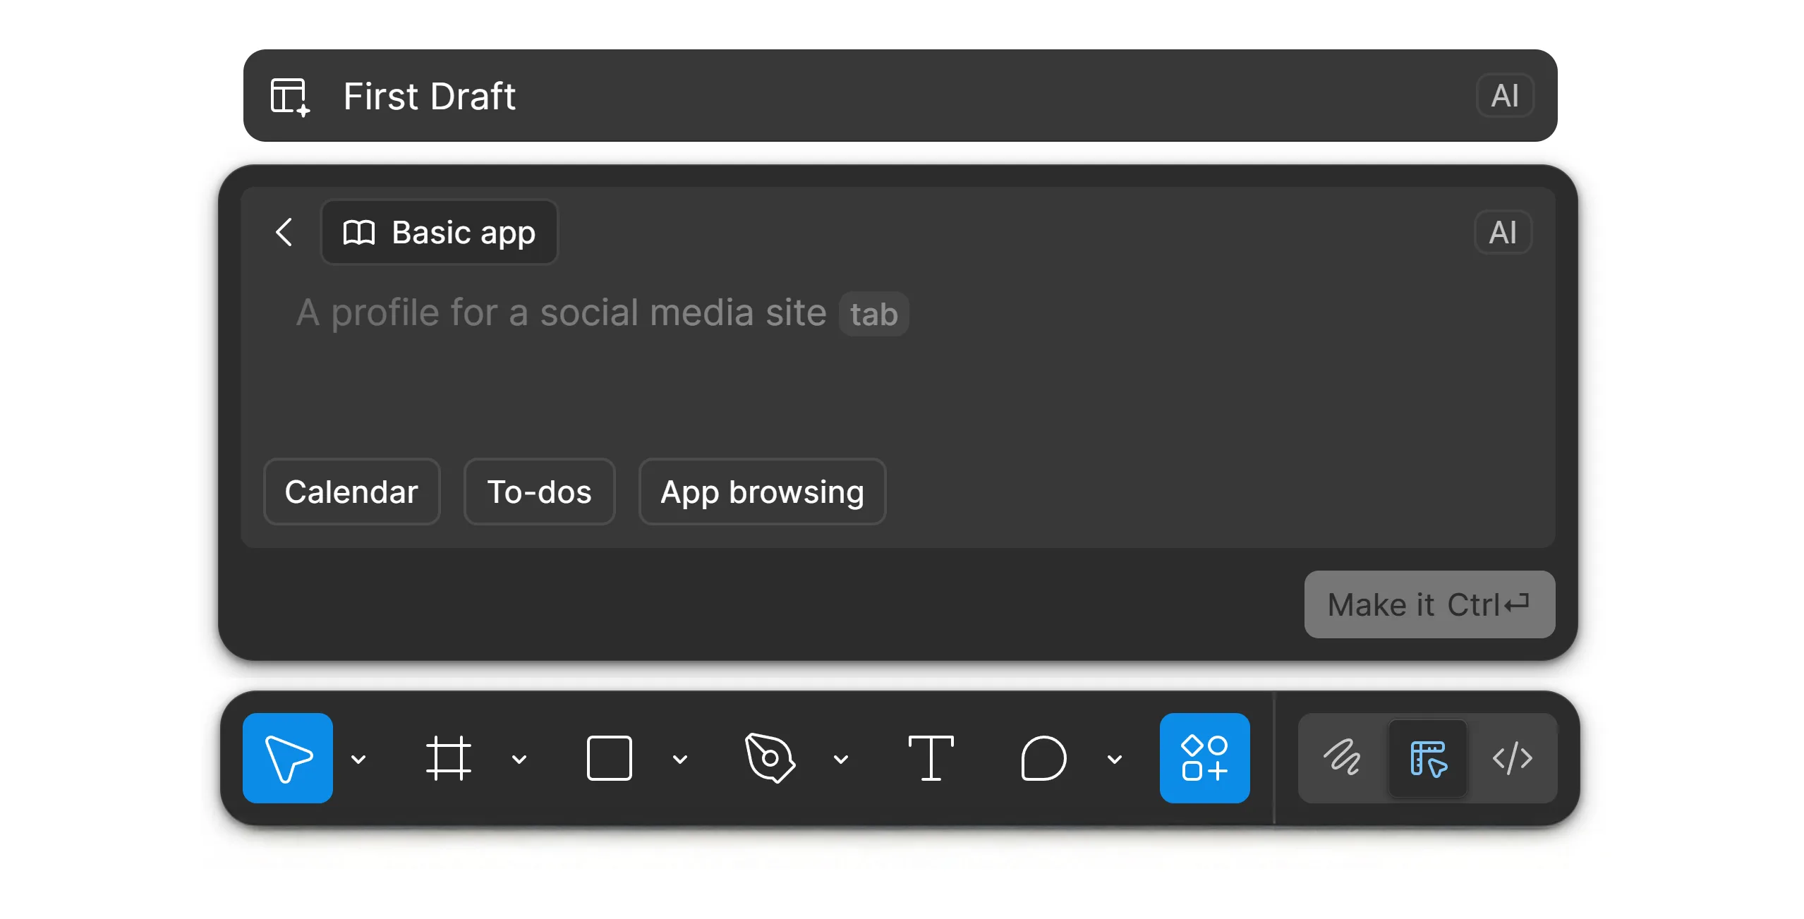
Task: Open the Basic app library selector
Action: coord(440,232)
